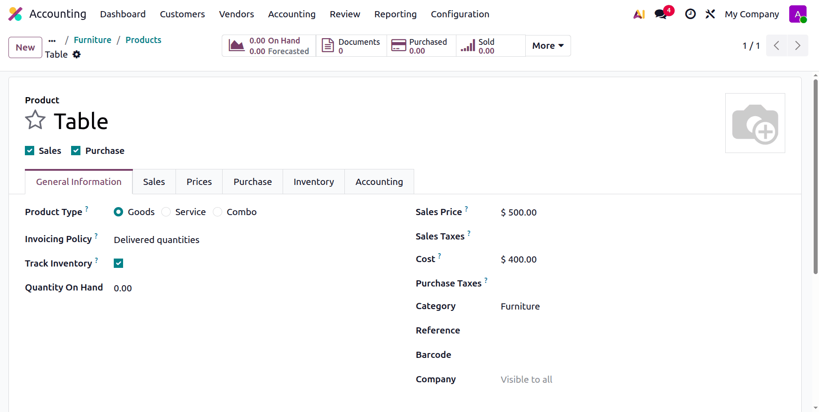
Task: Open the Customers menu
Action: pos(182,14)
